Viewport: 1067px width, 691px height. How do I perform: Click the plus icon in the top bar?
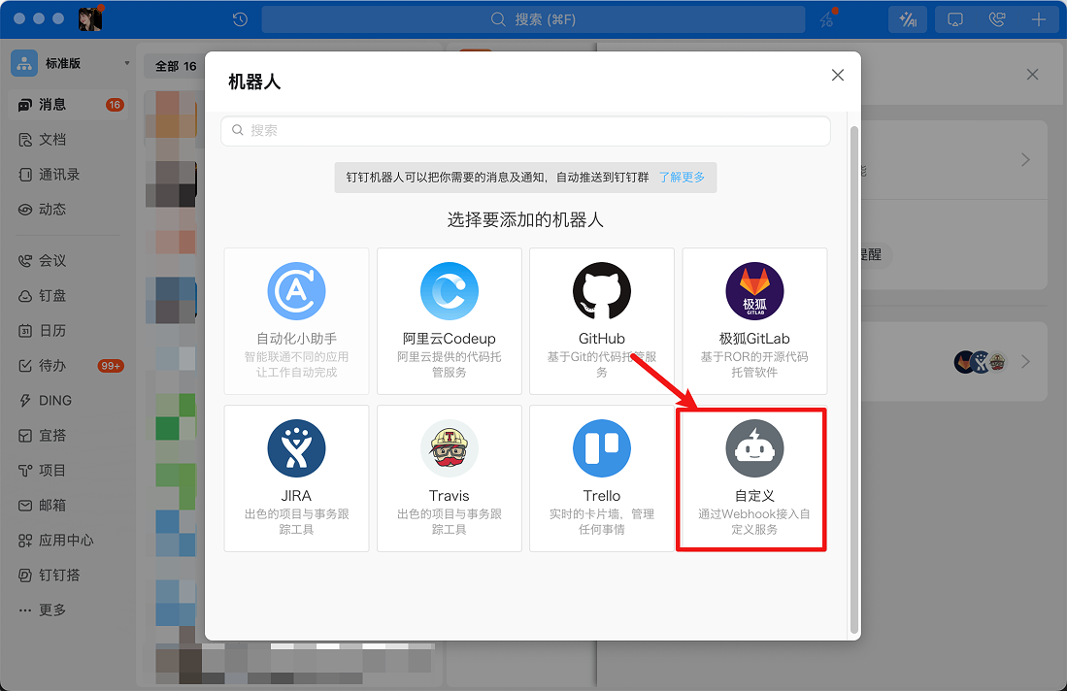(1040, 18)
